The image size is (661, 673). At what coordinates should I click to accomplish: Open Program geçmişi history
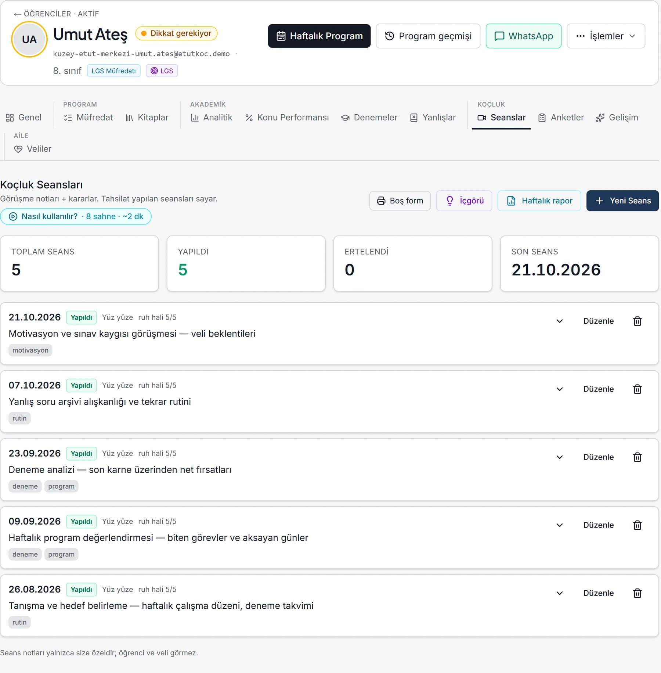point(428,36)
